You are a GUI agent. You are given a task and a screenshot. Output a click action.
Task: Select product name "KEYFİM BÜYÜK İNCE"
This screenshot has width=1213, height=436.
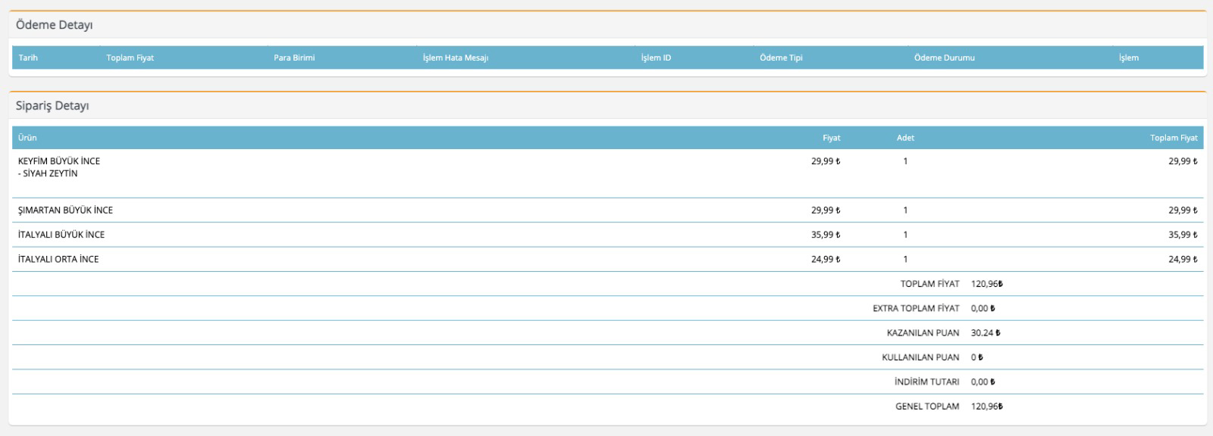59,161
